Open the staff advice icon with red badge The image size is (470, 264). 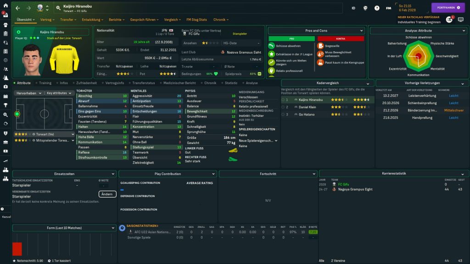(449, 20)
